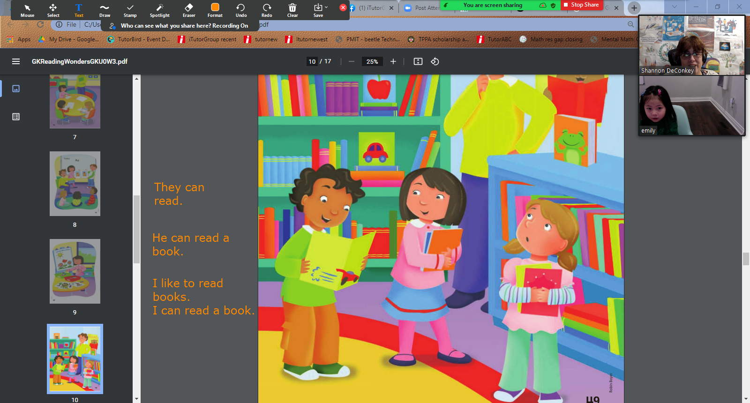Show thumbnails view in sidebar
This screenshot has height=403, width=750.
tap(16, 89)
